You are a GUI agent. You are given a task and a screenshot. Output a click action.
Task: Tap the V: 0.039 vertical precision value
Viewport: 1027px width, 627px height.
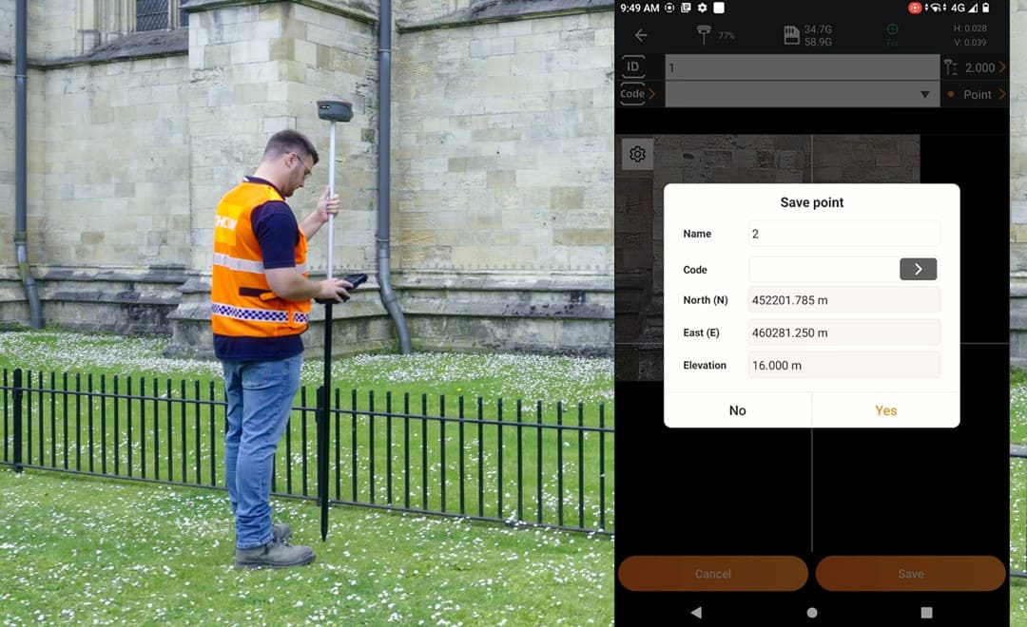coord(970,42)
